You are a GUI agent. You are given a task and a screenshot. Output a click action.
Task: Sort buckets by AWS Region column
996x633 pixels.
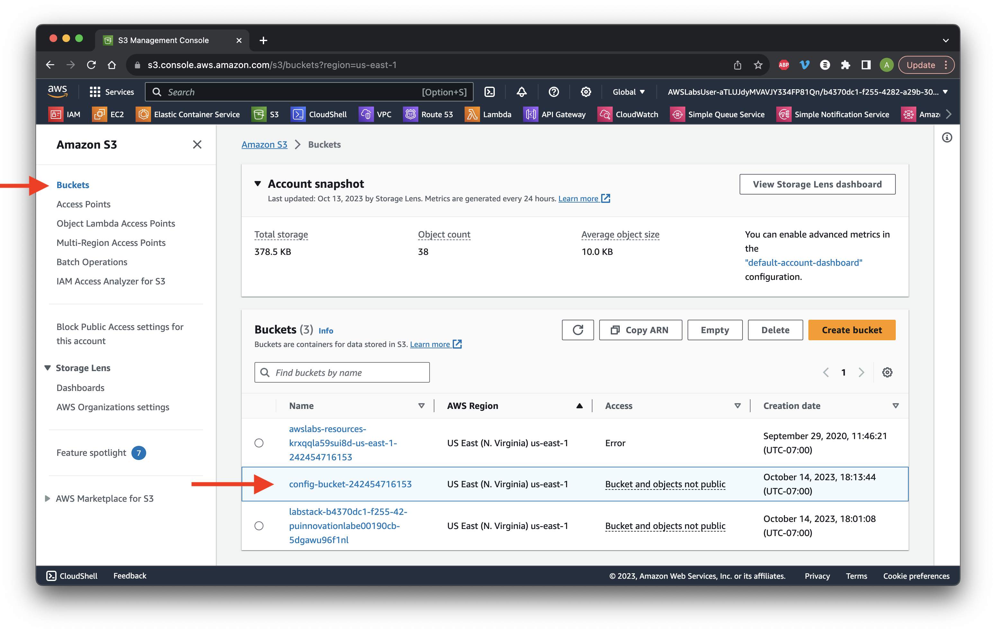coord(580,406)
